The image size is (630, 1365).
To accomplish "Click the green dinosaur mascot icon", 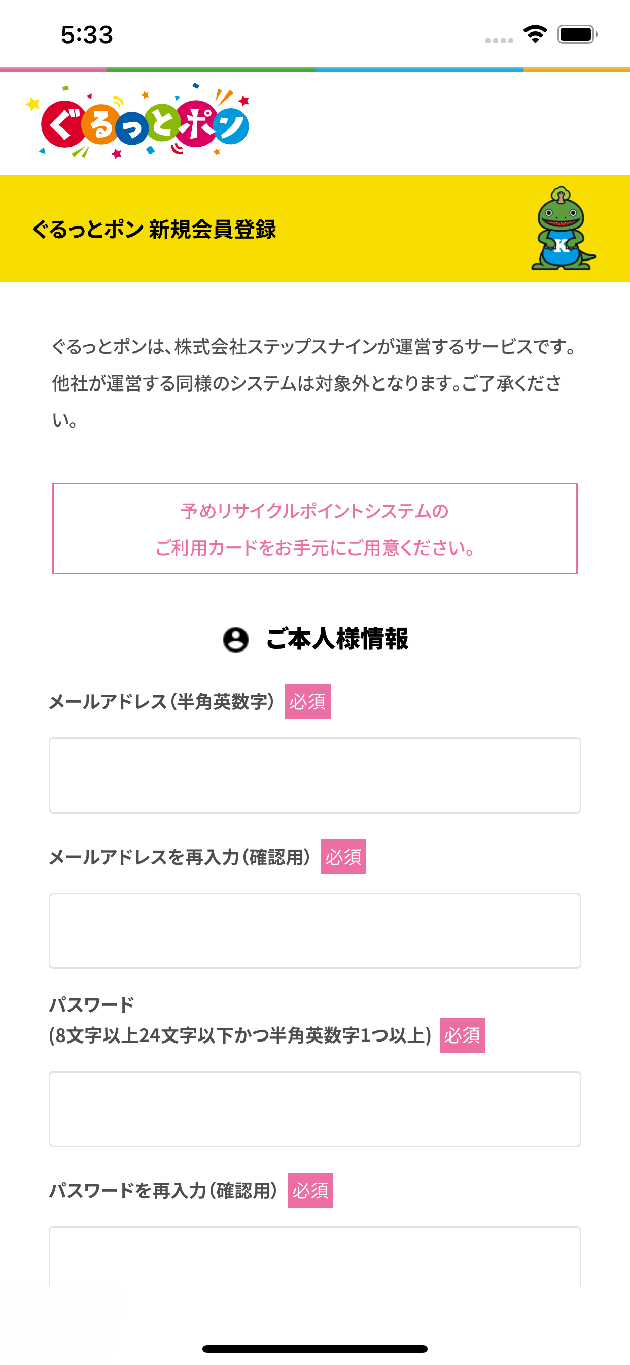I will click(x=563, y=229).
